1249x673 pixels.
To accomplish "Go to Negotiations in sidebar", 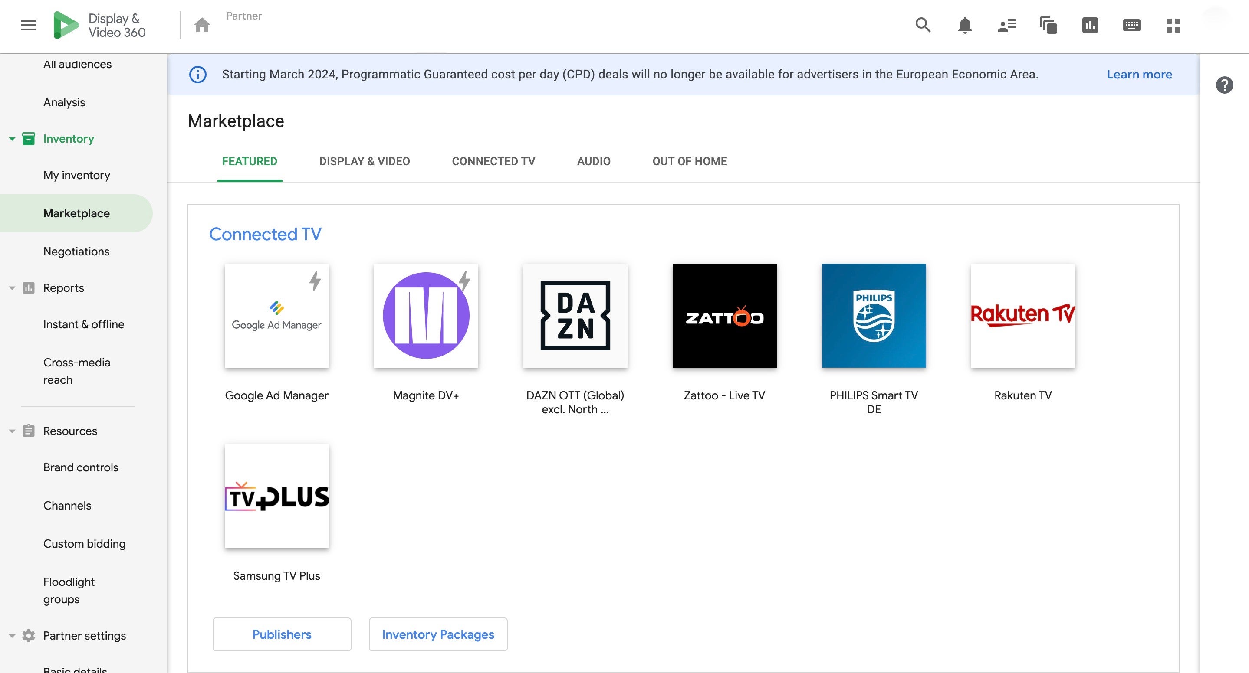I will [x=76, y=252].
